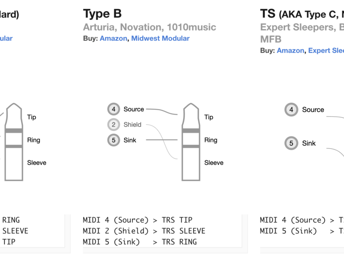The width and height of the screenshot is (344, 258).
Task: Click the Type B heading
Action: pos(102,14)
